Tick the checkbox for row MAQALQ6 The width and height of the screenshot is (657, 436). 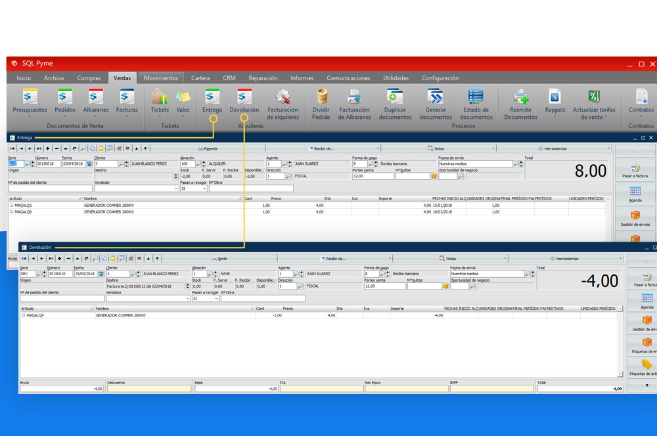click(11, 212)
